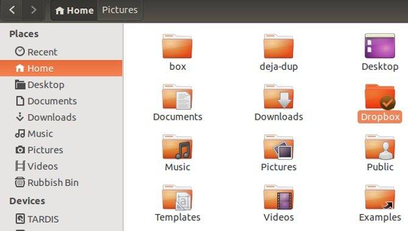The height and width of the screenshot is (231, 408).
Task: Click the clock icon beside Recent
Action: coord(19,52)
